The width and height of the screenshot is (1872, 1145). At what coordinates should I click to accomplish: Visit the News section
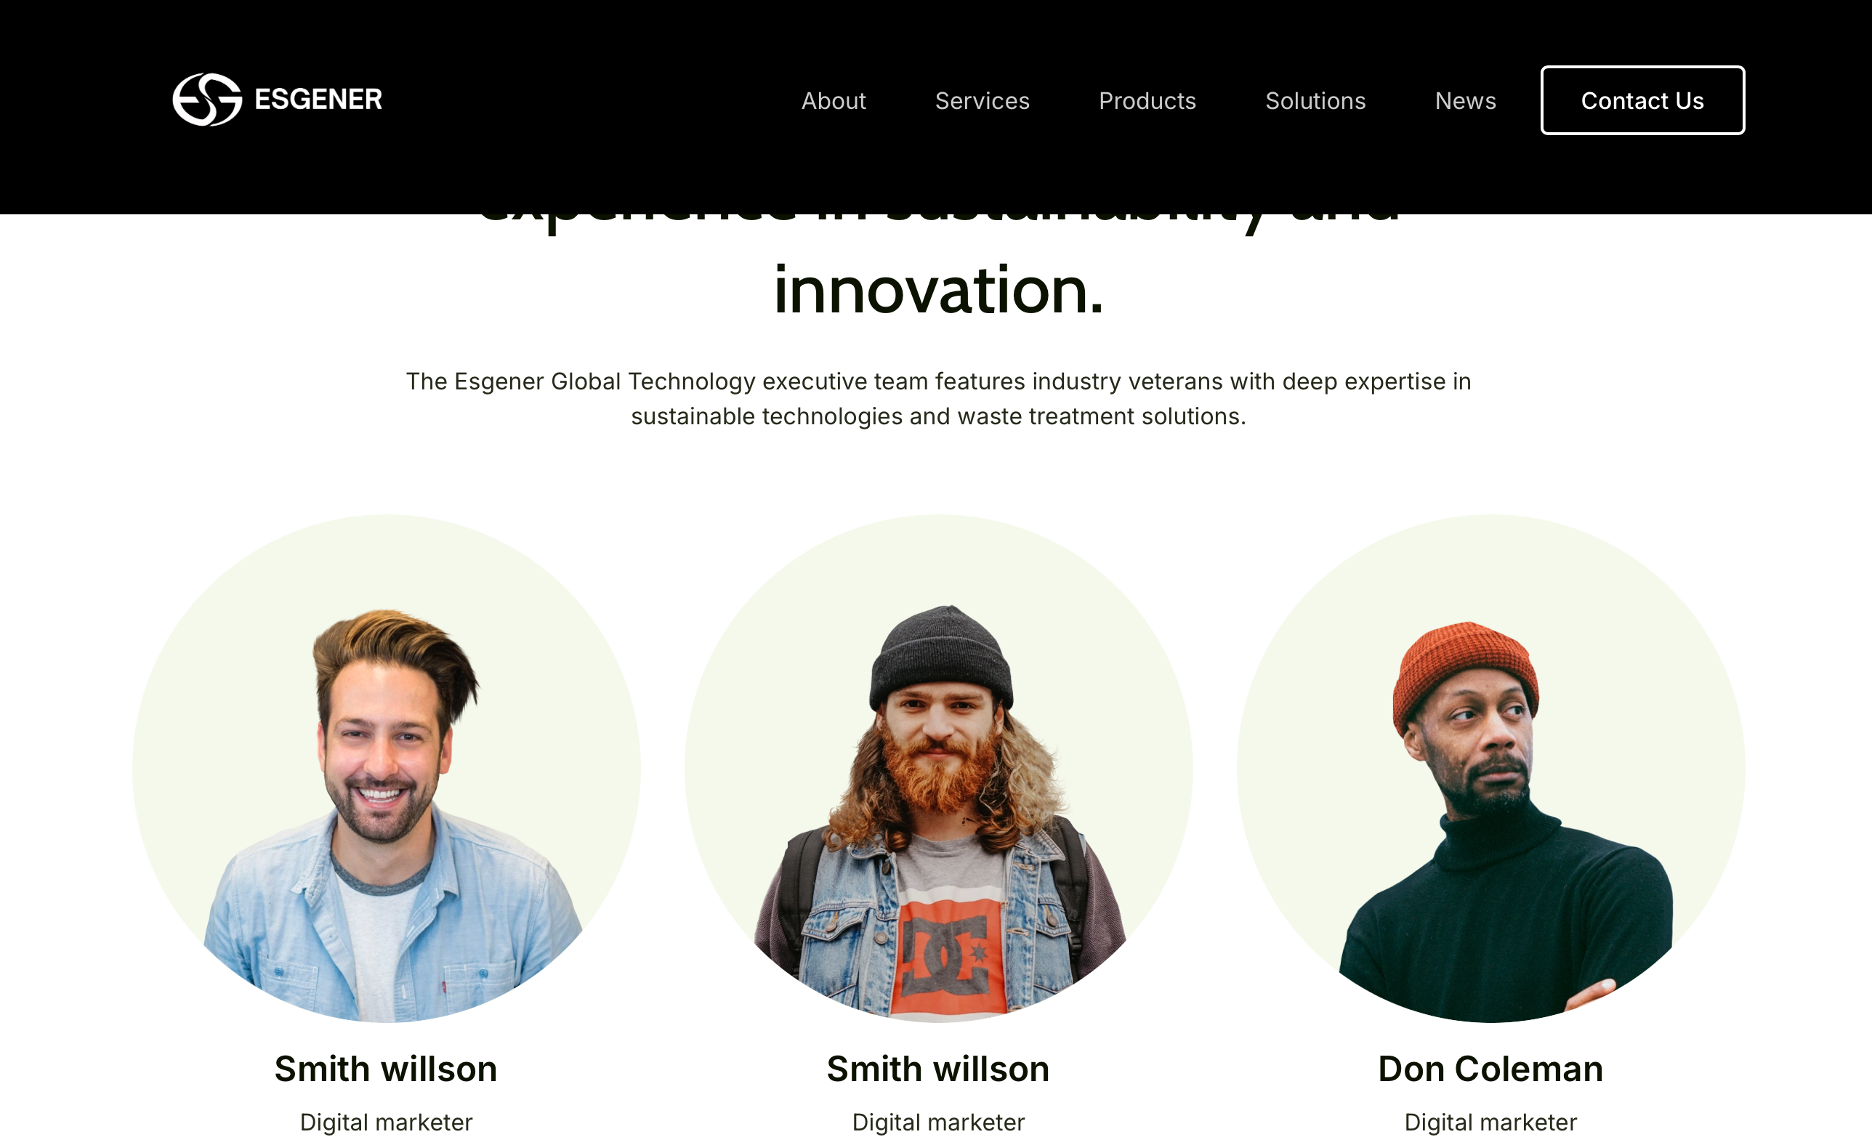(1466, 100)
